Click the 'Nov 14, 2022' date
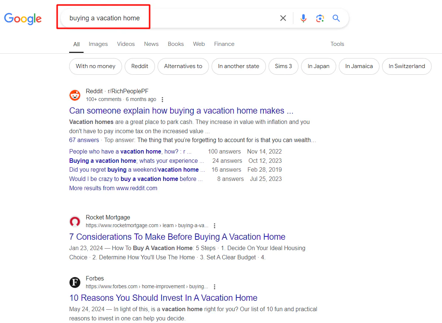The image size is (442, 323). [x=264, y=151]
